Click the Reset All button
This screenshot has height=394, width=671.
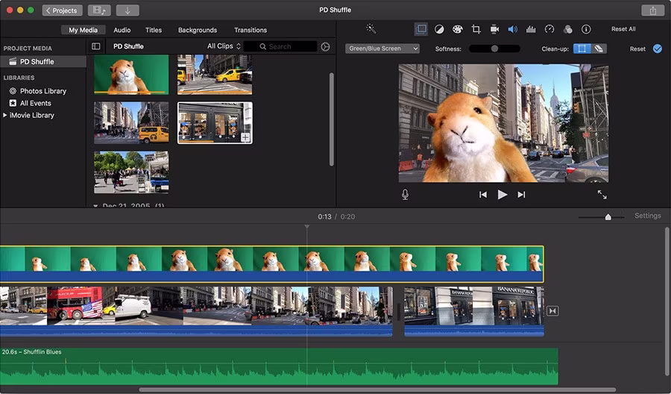click(x=623, y=29)
